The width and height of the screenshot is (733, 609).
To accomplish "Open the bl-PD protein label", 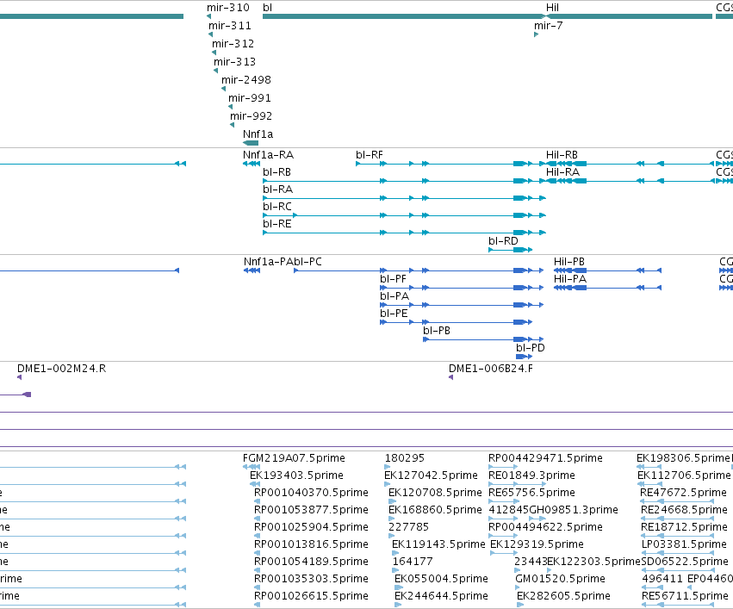I will pyautogui.click(x=531, y=348).
